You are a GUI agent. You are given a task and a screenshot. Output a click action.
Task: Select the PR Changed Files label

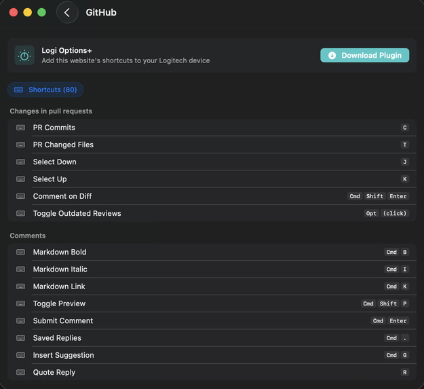63,145
